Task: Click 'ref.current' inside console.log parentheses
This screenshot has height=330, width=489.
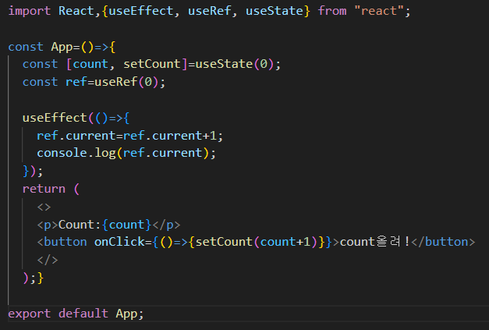Action: tap(162, 153)
